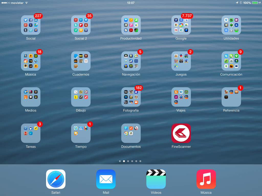Tap the 1 badge on Tiempo
Screen dimensions: 262x196
pyautogui.click(x=90, y=124)
